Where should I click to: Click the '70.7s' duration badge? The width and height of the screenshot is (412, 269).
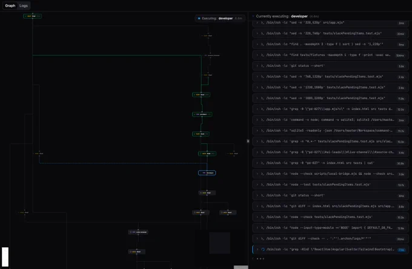400,131
